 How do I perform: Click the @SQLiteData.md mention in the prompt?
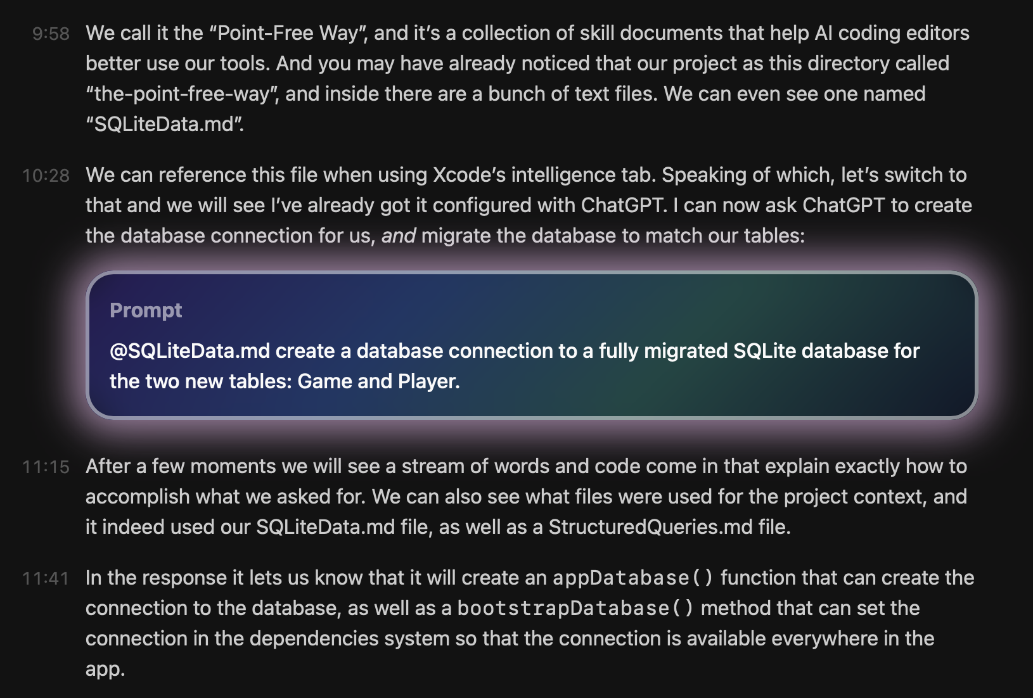pos(189,351)
